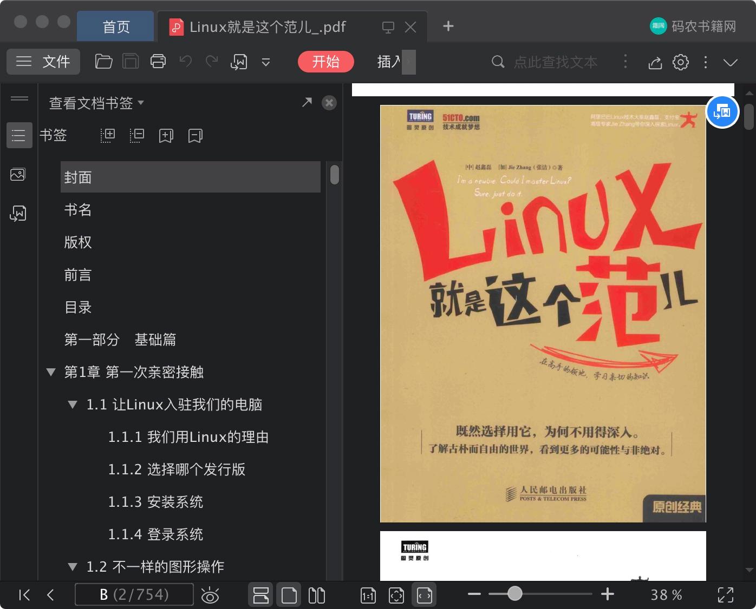Click the print icon
Screen dimensions: 756x609
(158, 62)
